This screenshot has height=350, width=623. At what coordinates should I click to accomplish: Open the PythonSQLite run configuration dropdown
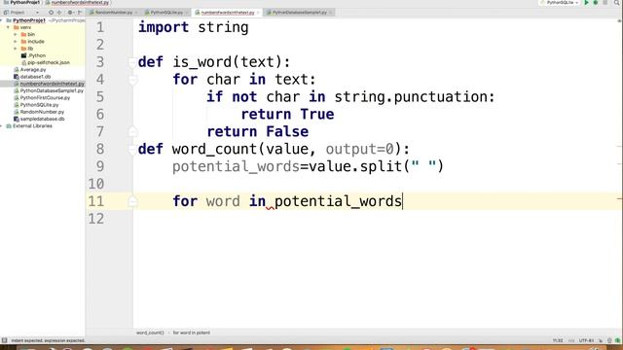tap(560, 2)
